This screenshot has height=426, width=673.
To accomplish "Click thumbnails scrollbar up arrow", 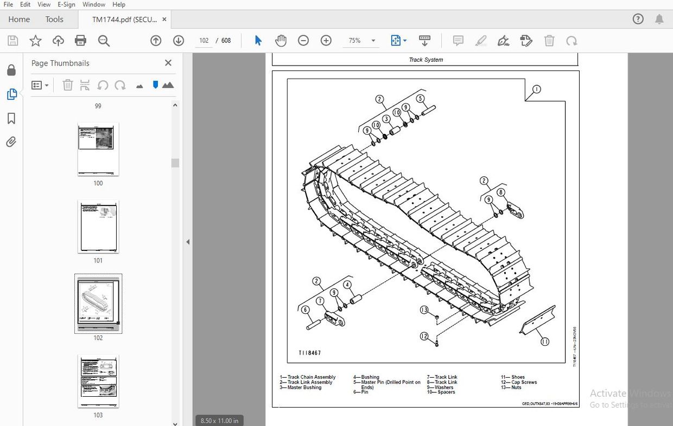I will click(x=175, y=105).
